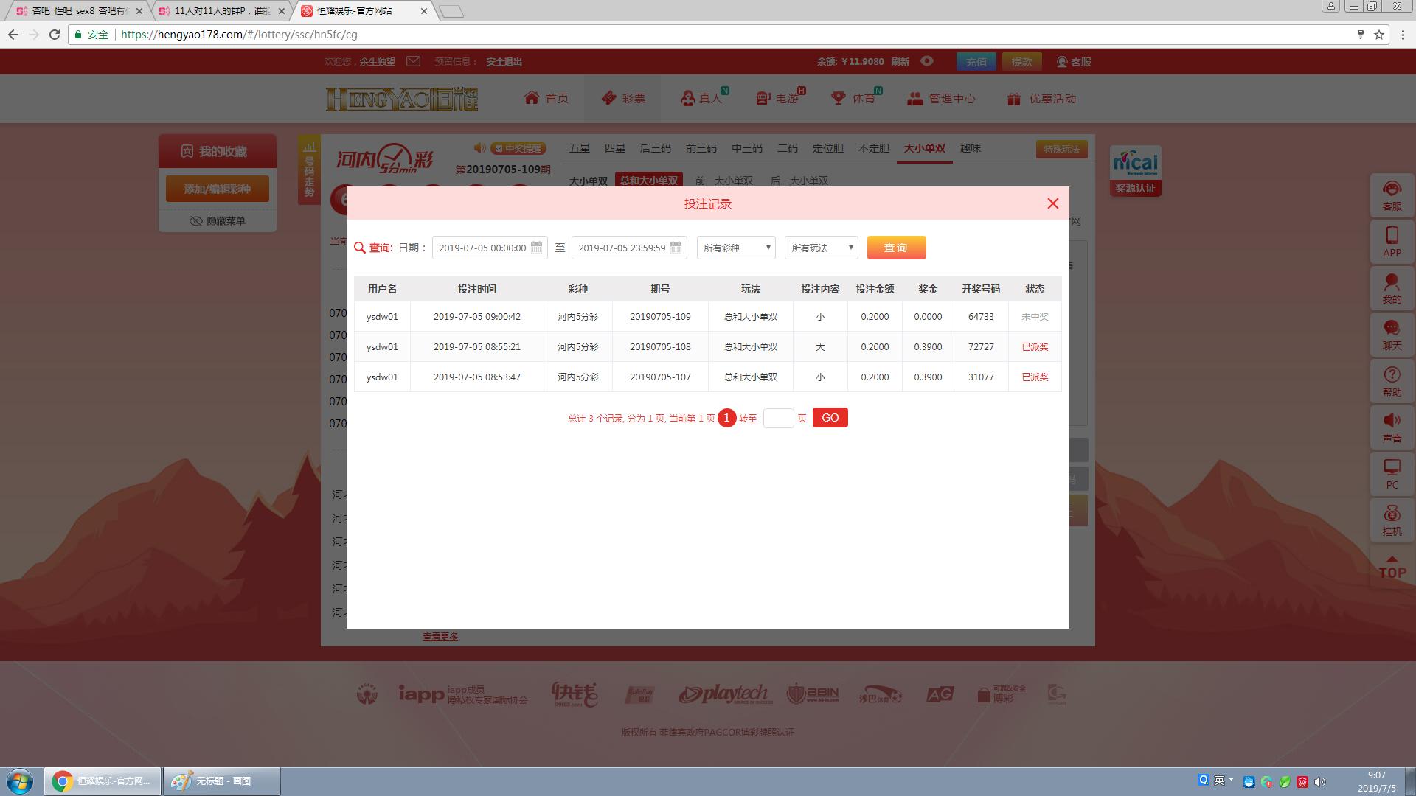Switch to the 五星 tab

pos(580,148)
